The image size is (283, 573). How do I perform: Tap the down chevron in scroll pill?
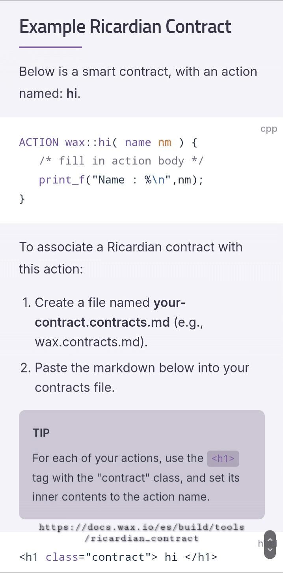click(270, 549)
